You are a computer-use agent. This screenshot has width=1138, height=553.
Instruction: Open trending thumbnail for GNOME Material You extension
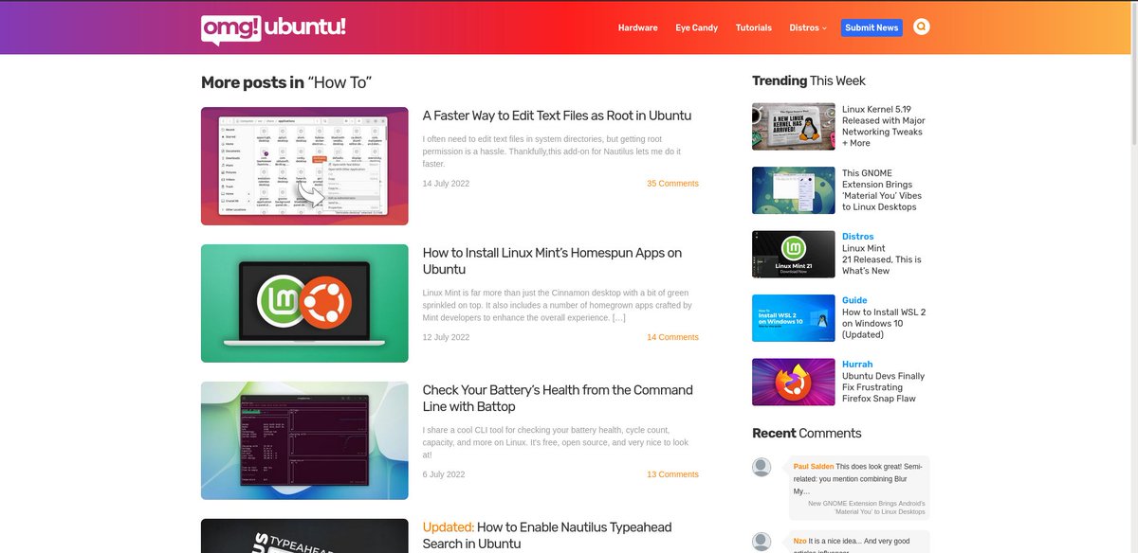coord(794,190)
